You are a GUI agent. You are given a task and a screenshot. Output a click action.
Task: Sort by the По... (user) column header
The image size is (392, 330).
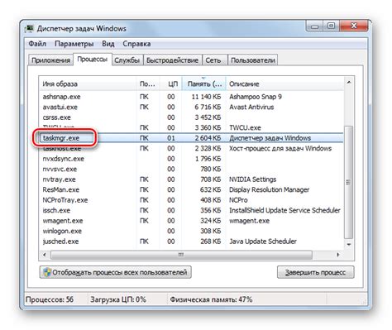tap(147, 84)
